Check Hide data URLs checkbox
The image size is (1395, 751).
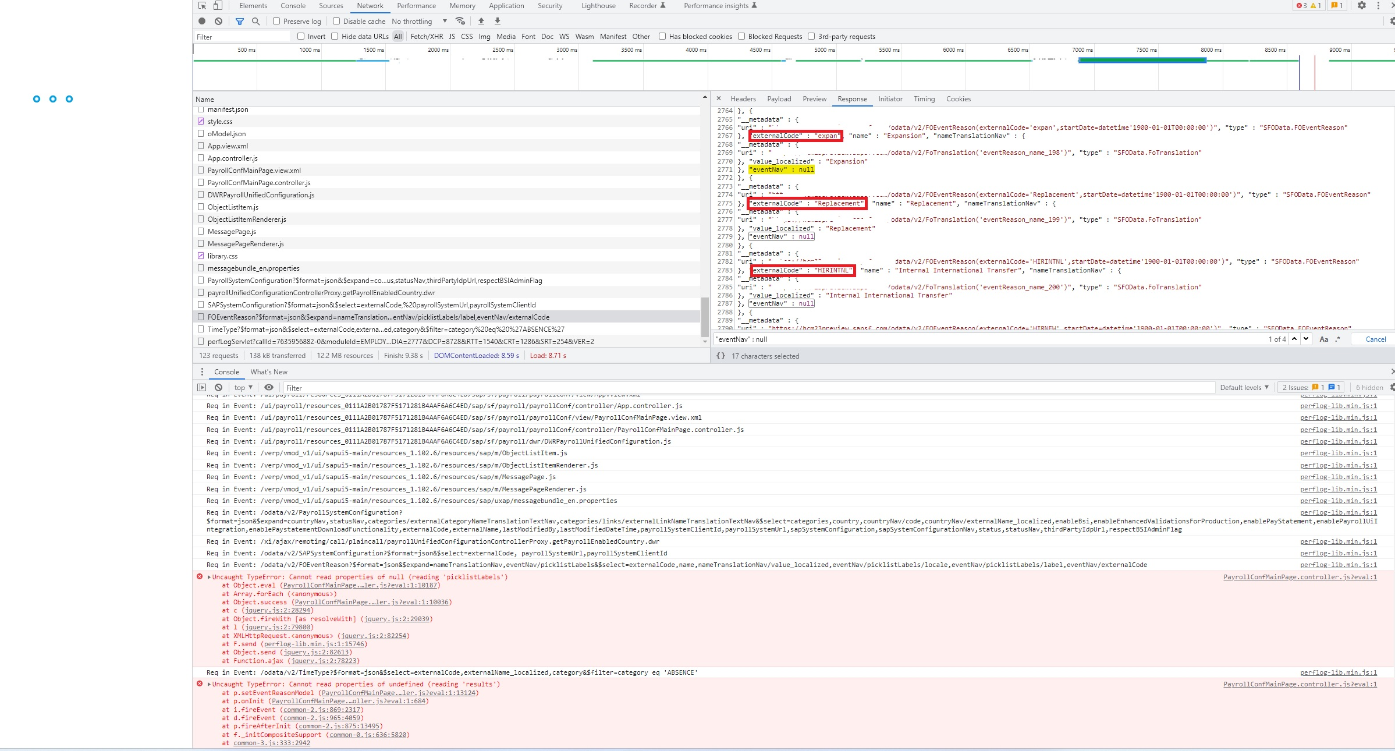coord(335,36)
